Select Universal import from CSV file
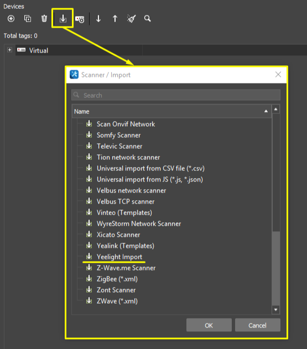 (x=150, y=168)
